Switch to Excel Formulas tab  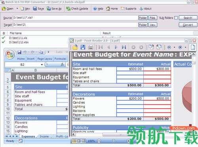(61, 59)
